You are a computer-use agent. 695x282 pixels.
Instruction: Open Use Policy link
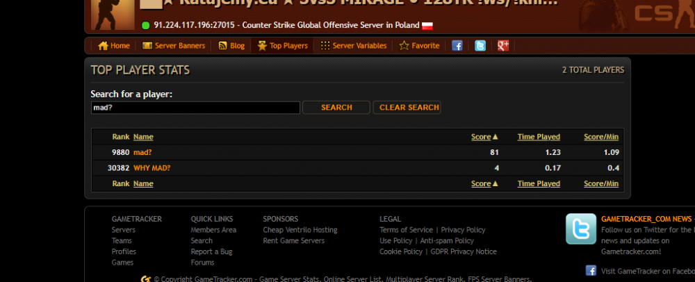pyautogui.click(x=396, y=241)
